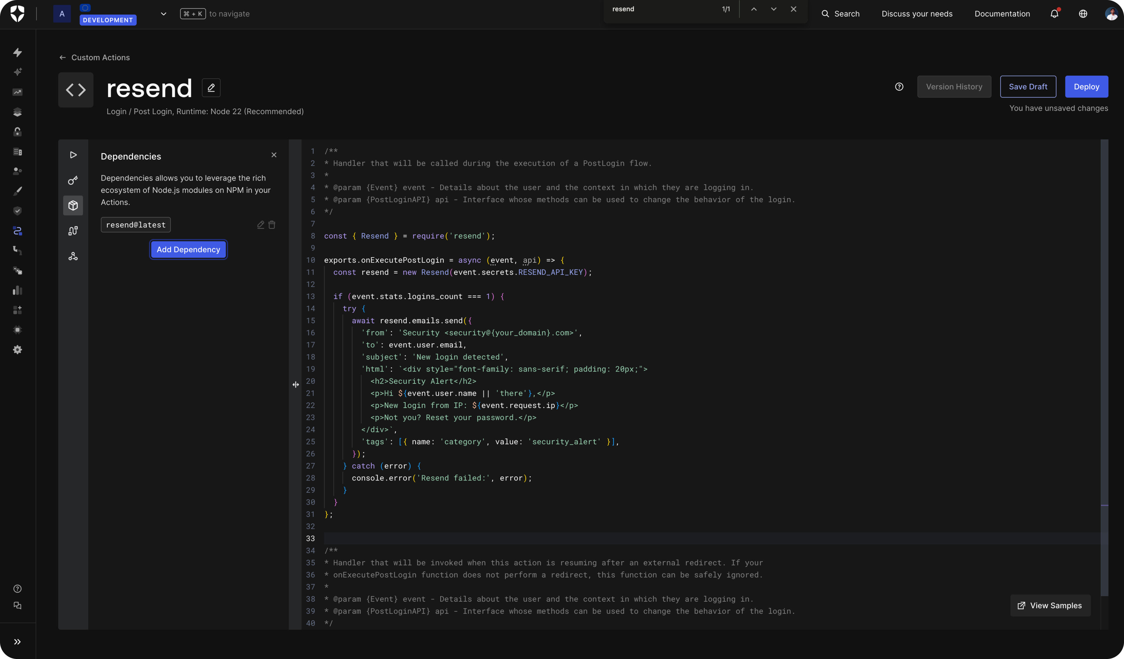Go to next find match arrow
The height and width of the screenshot is (659, 1124).
pyautogui.click(x=774, y=9)
